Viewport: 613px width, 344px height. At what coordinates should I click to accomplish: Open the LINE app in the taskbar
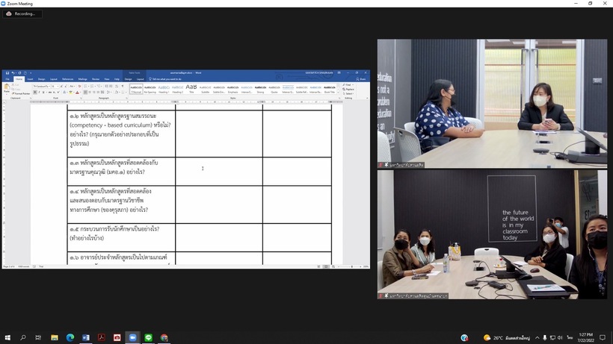[x=148, y=337]
